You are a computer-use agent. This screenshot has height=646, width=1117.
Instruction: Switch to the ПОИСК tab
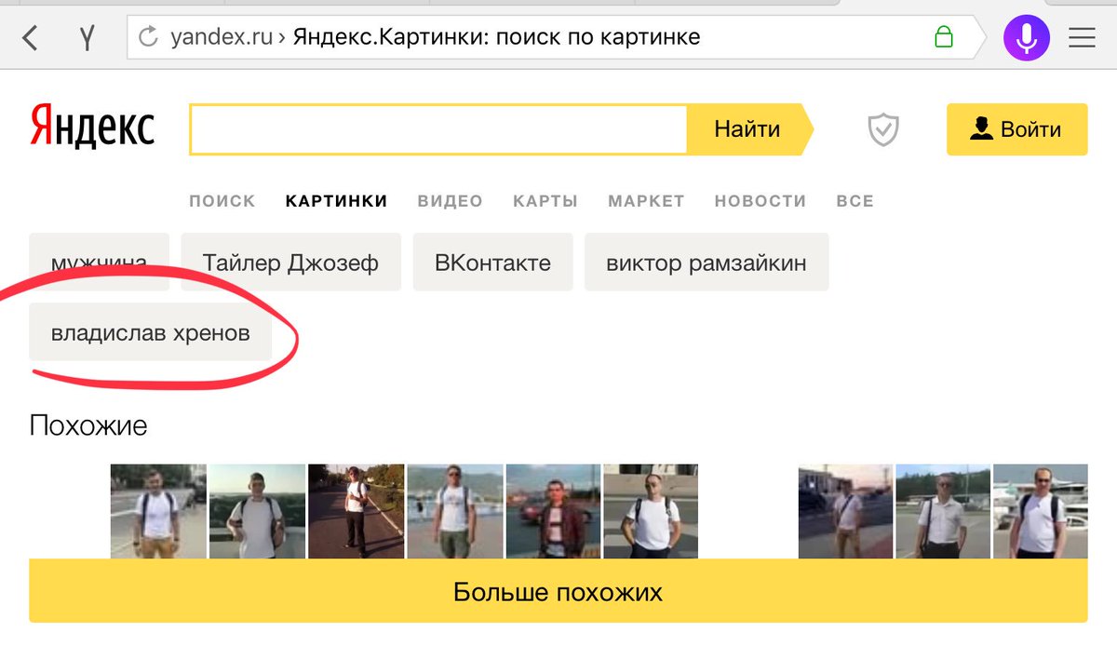tap(222, 201)
